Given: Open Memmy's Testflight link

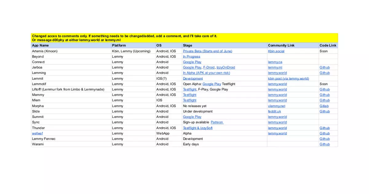Looking at the screenshot, I should coord(189,95).
